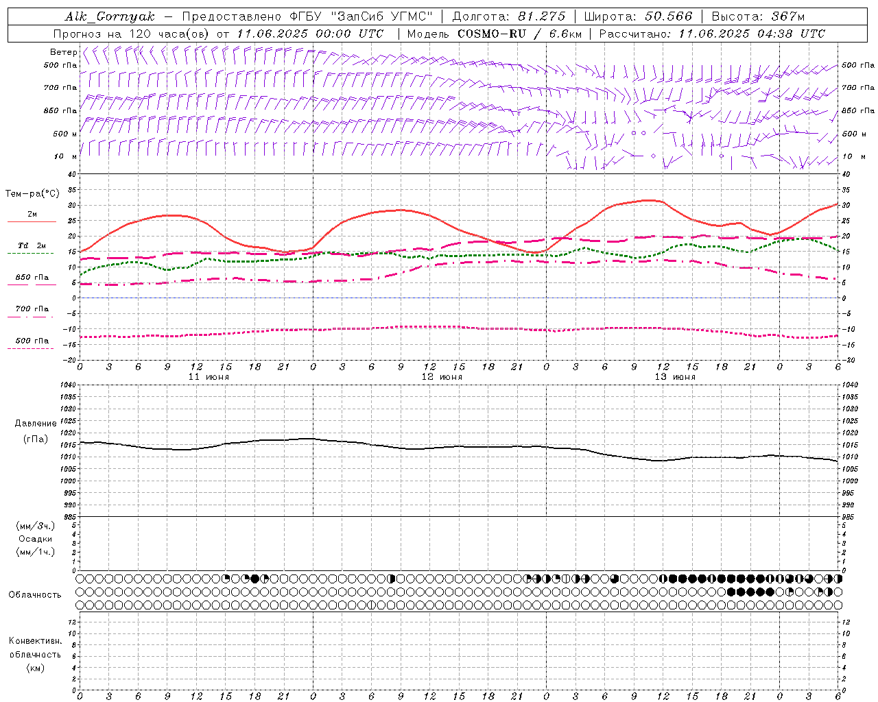This screenshot has width=878, height=702.
Task: Click the date label 11 июня
Action: (209, 377)
